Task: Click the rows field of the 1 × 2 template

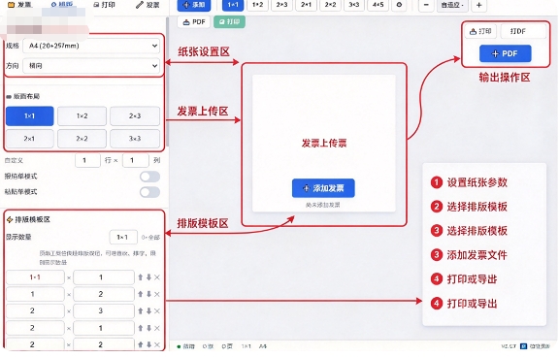Action: click(35, 294)
